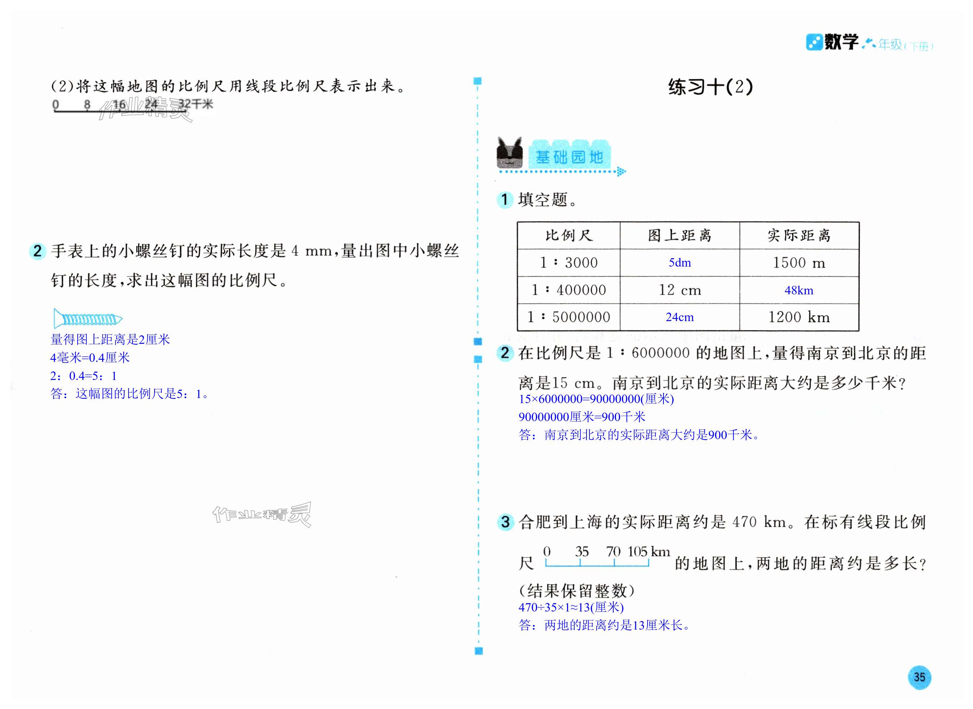Click the answer line 2:0.4=5:1
The height and width of the screenshot is (709, 973).
[x=83, y=376]
